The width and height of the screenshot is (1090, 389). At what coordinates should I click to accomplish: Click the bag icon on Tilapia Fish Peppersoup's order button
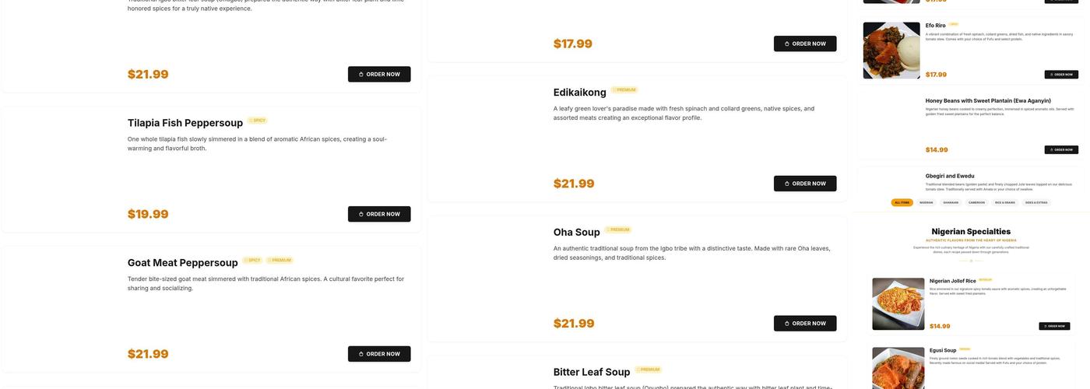click(x=361, y=214)
